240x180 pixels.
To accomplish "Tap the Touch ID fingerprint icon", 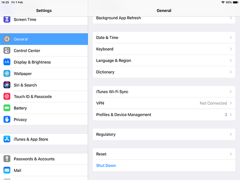I will (7, 96).
